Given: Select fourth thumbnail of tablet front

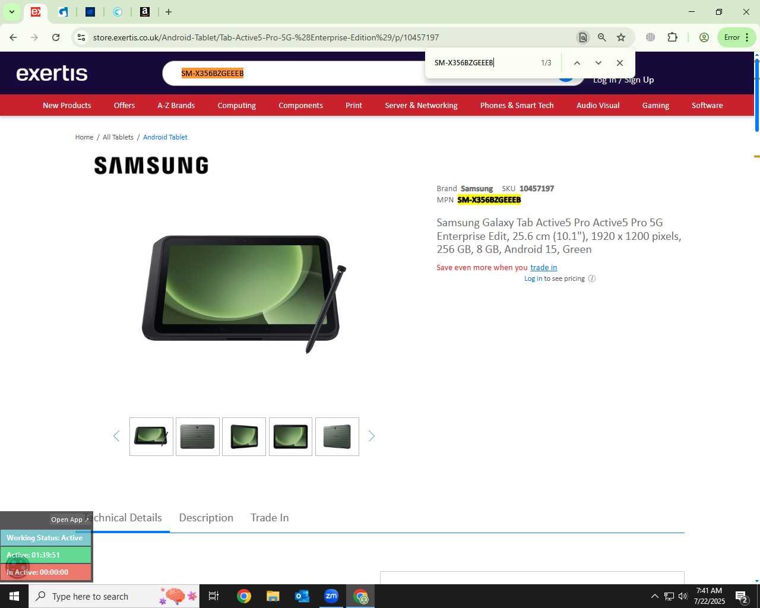Looking at the screenshot, I should 290,437.
